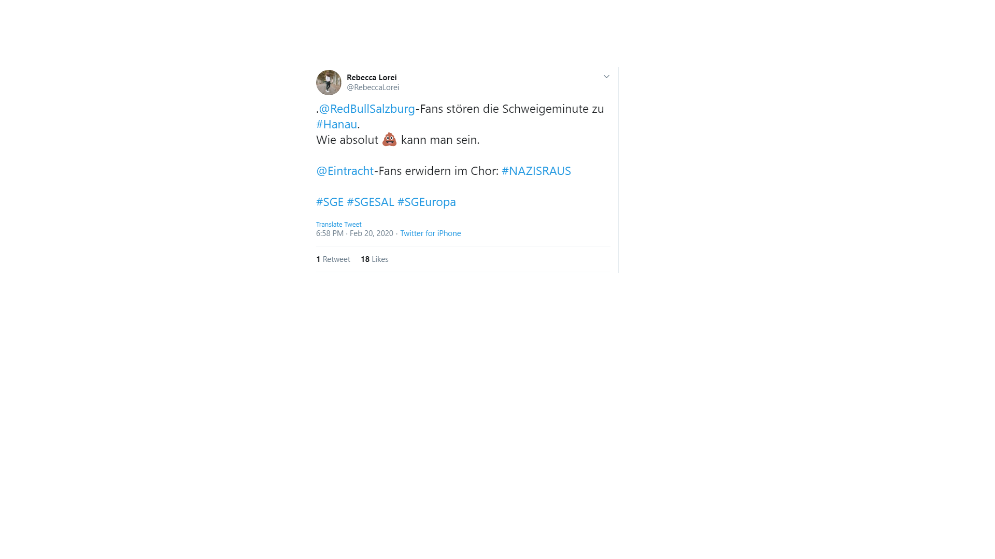This screenshot has height=559, width=995.
Task: View the 1 Retweet list
Action: tap(333, 259)
